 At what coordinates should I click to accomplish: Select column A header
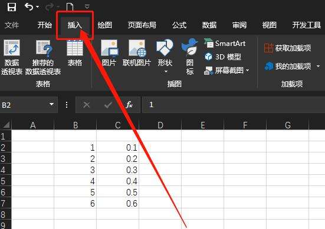[33, 125]
